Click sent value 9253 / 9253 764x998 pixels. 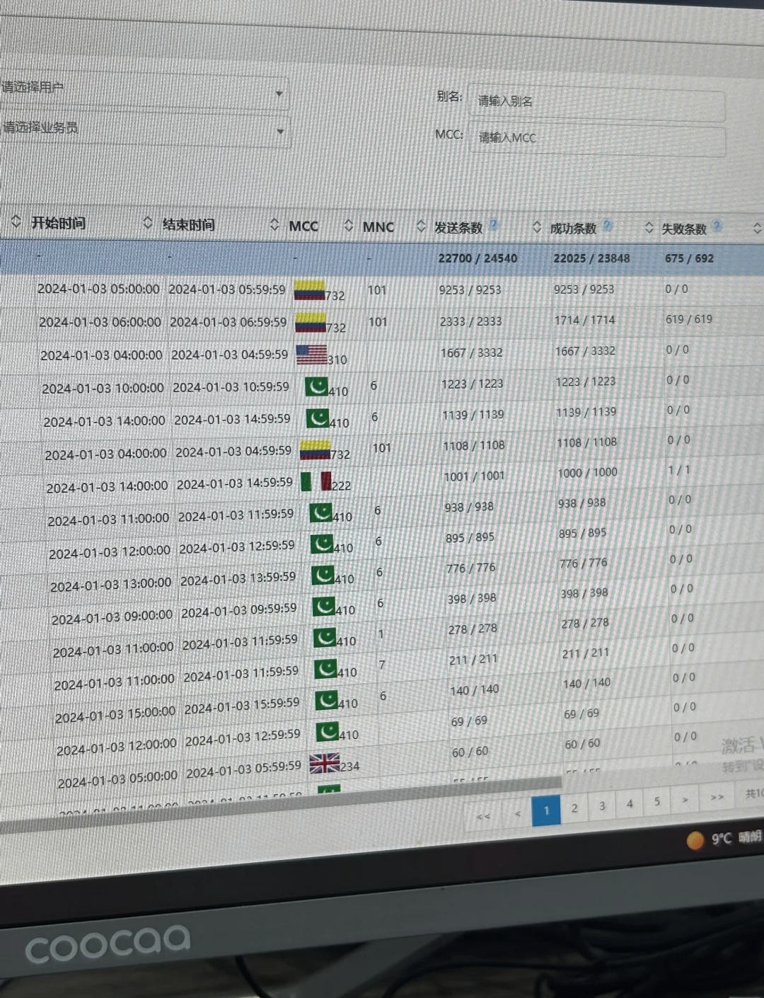(470, 289)
